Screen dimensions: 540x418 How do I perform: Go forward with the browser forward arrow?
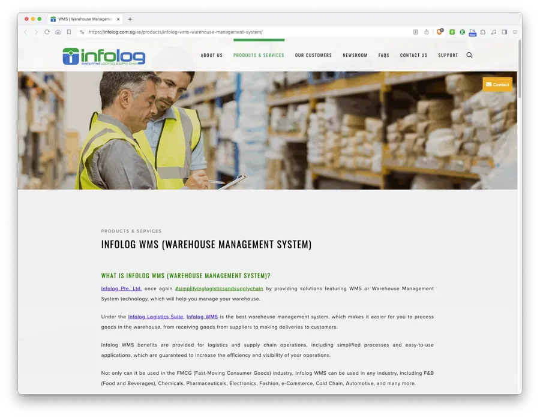click(x=36, y=32)
